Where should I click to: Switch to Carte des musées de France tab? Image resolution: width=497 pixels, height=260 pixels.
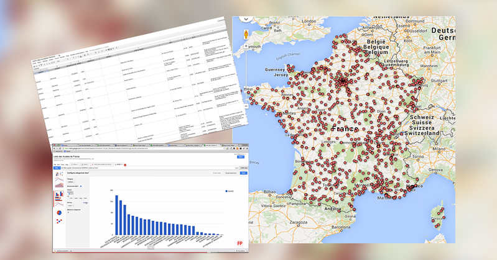point(102,164)
